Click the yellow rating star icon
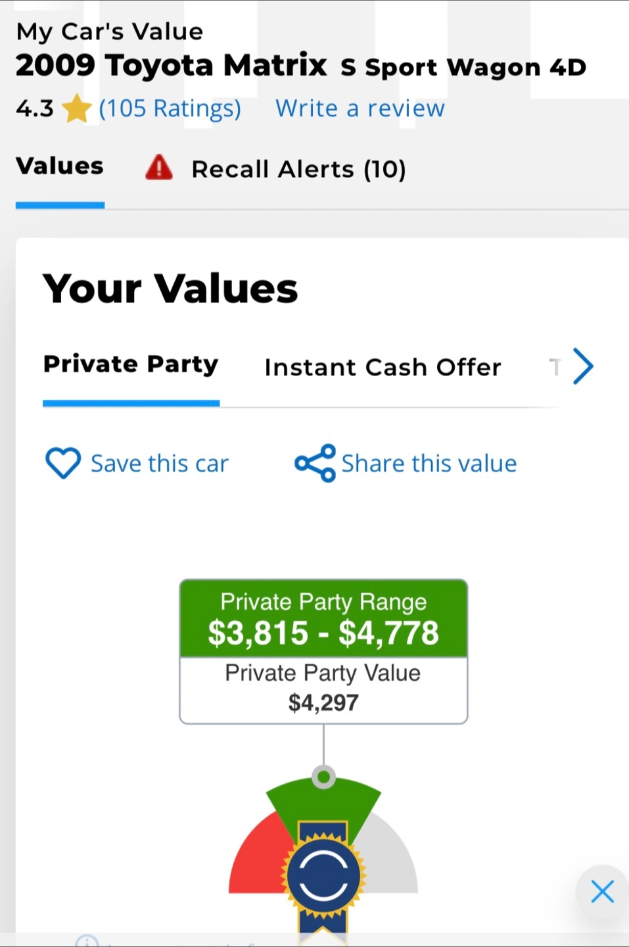 coord(77,109)
